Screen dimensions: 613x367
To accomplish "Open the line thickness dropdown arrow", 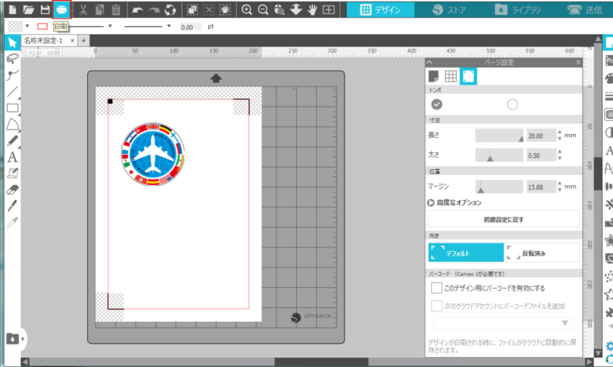I will (169, 26).
